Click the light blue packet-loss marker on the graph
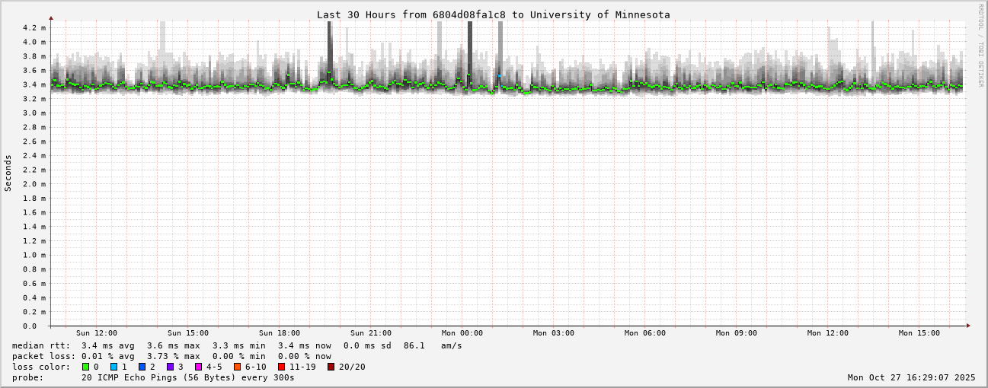 click(x=499, y=76)
